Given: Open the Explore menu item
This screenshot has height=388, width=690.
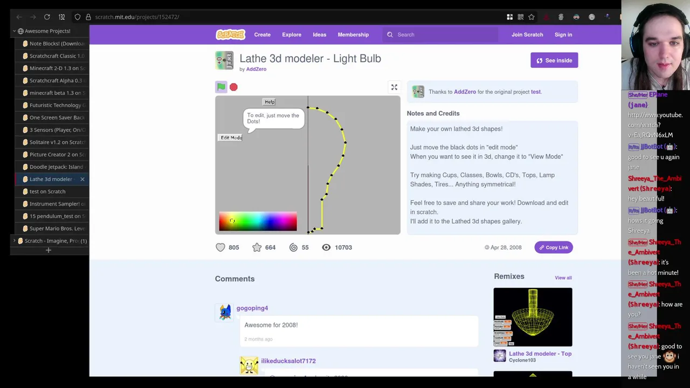Looking at the screenshot, I should [292, 34].
